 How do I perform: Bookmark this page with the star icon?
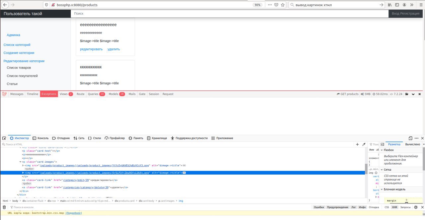(x=283, y=5)
